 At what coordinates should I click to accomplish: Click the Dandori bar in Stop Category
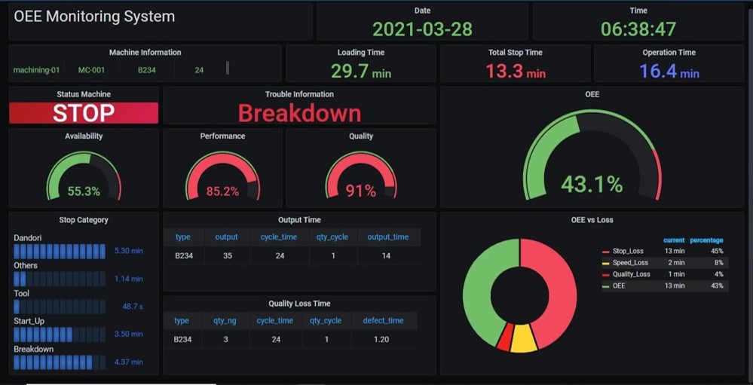click(x=60, y=251)
